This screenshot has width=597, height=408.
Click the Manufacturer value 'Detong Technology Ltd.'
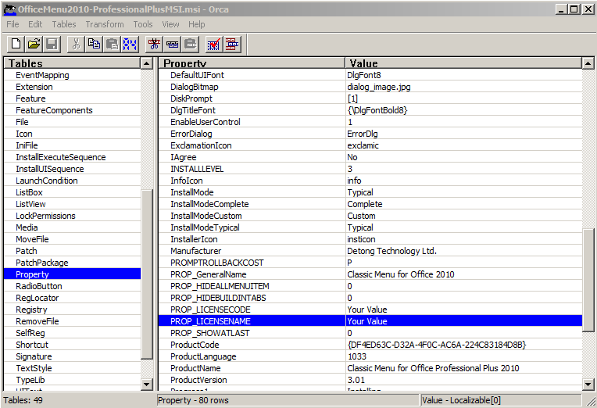pyautogui.click(x=391, y=251)
